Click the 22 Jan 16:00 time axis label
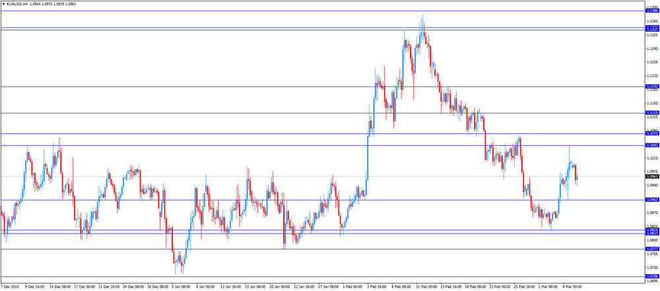Screen dimensions: 660x291 pyautogui.click(x=304, y=287)
